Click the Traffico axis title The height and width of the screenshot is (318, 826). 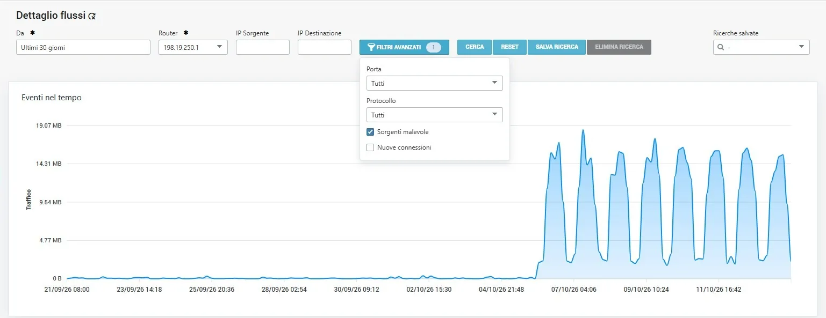29,199
